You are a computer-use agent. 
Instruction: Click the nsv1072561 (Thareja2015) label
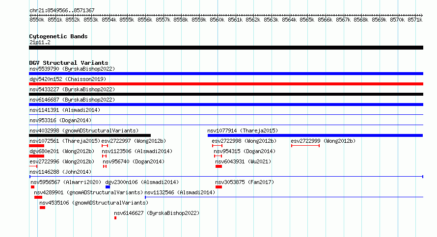coord(65,141)
